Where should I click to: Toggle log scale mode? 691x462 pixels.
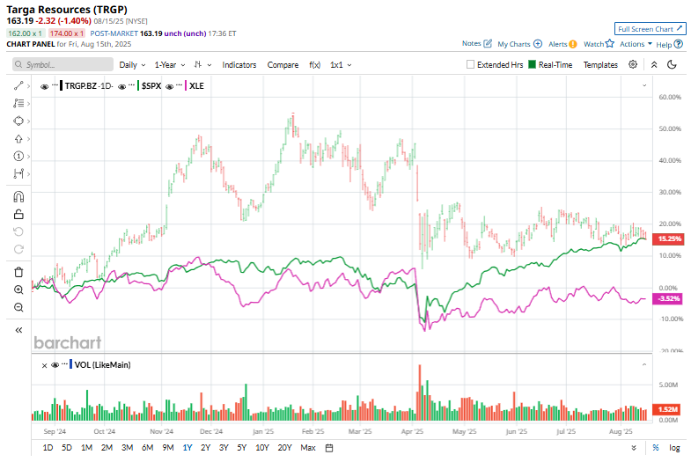(674, 448)
